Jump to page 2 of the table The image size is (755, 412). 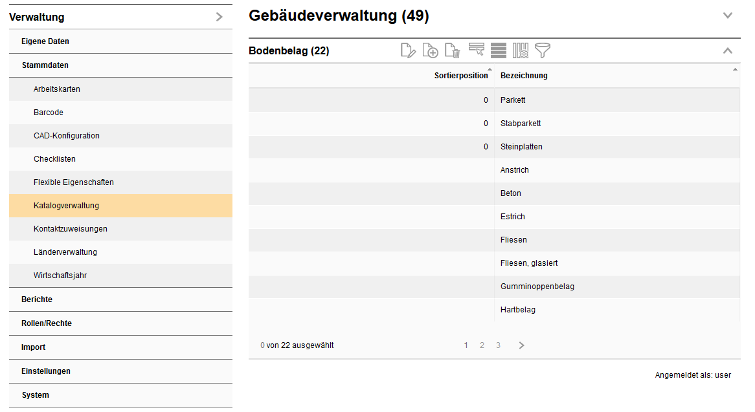pyautogui.click(x=482, y=345)
